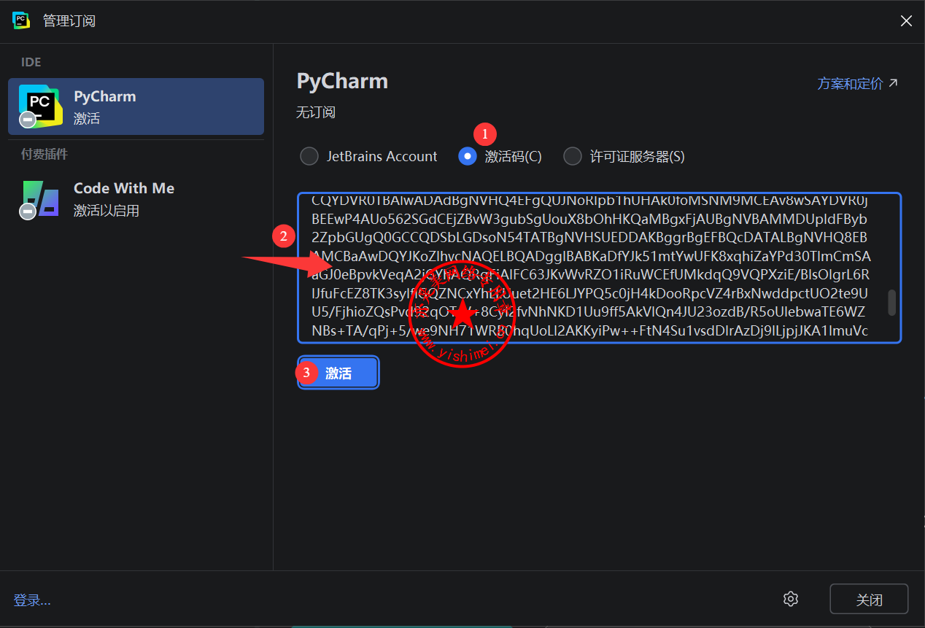
Task: Open the 登录... link
Action: click(32, 600)
